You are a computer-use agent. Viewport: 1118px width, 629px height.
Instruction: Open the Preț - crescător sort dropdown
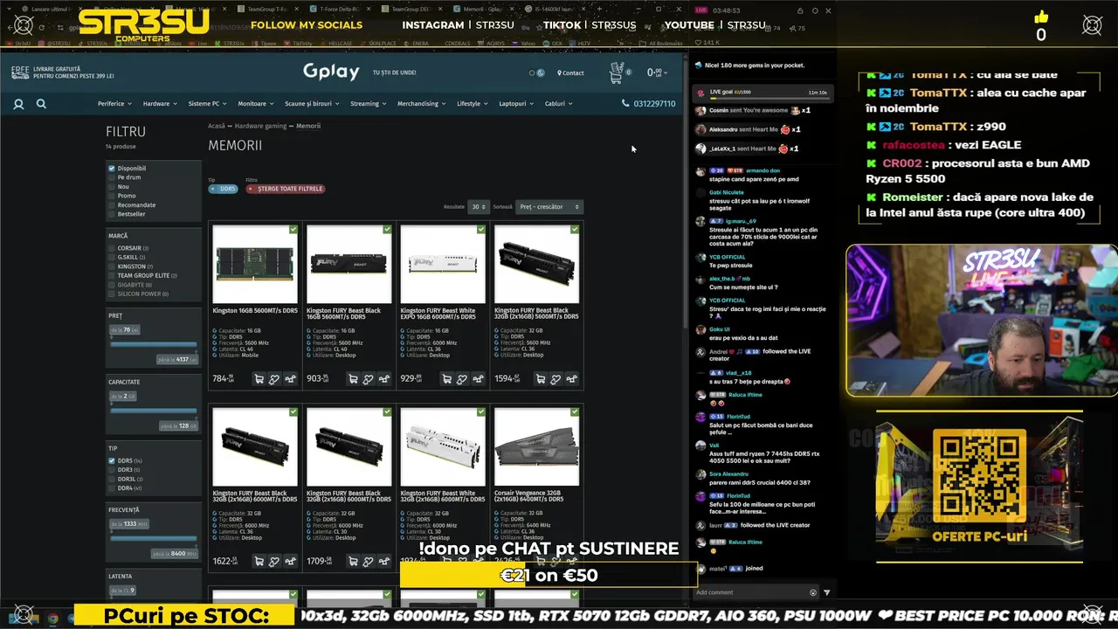549,207
